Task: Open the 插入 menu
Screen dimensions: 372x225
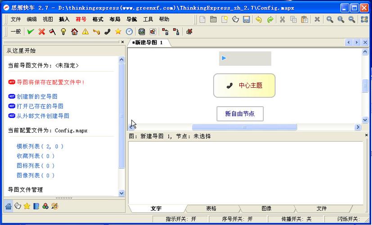Action: 64,19
